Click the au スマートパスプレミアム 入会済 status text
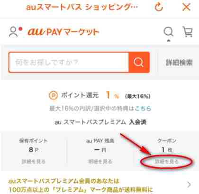The height and width of the screenshot is (194, 199). pos(100,122)
